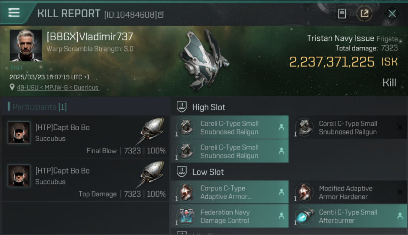Click destroyed X on Modified Adaptive Armor Hardener
This screenshot has height=235, width=408.
point(400,192)
